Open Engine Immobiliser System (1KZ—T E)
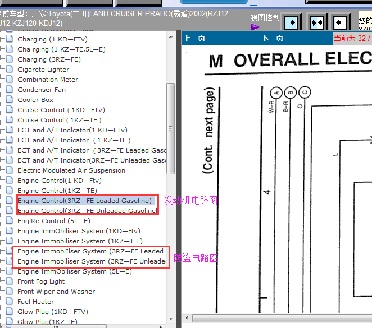The image size is (372, 328). tap(80, 241)
